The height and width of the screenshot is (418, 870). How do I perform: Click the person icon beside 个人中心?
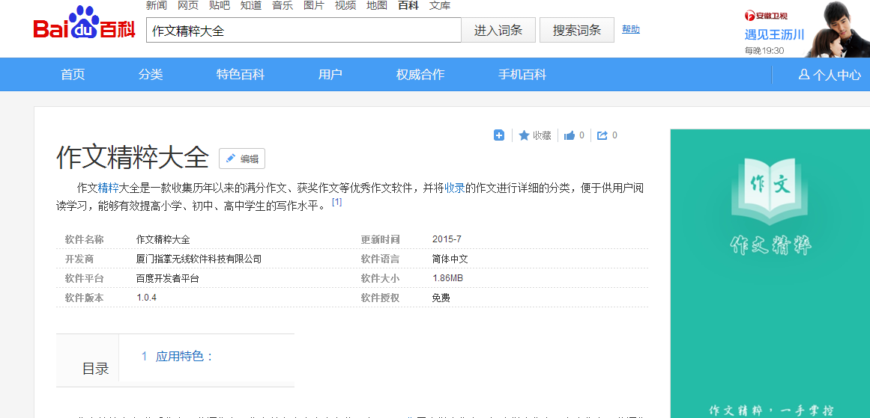803,74
